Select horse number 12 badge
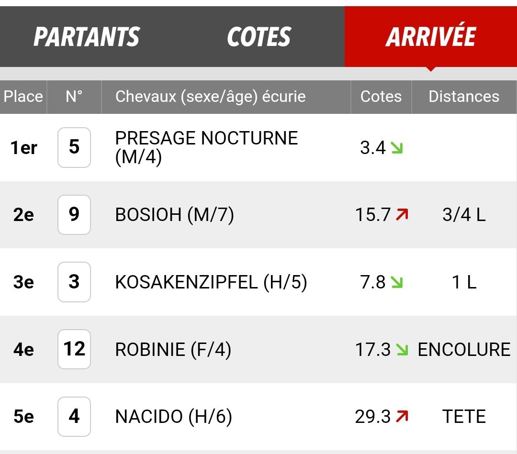The height and width of the screenshot is (454, 517). click(x=74, y=349)
